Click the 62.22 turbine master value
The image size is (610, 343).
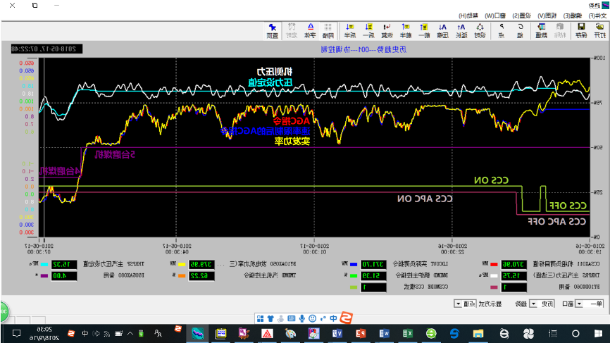pyautogui.click(x=201, y=275)
